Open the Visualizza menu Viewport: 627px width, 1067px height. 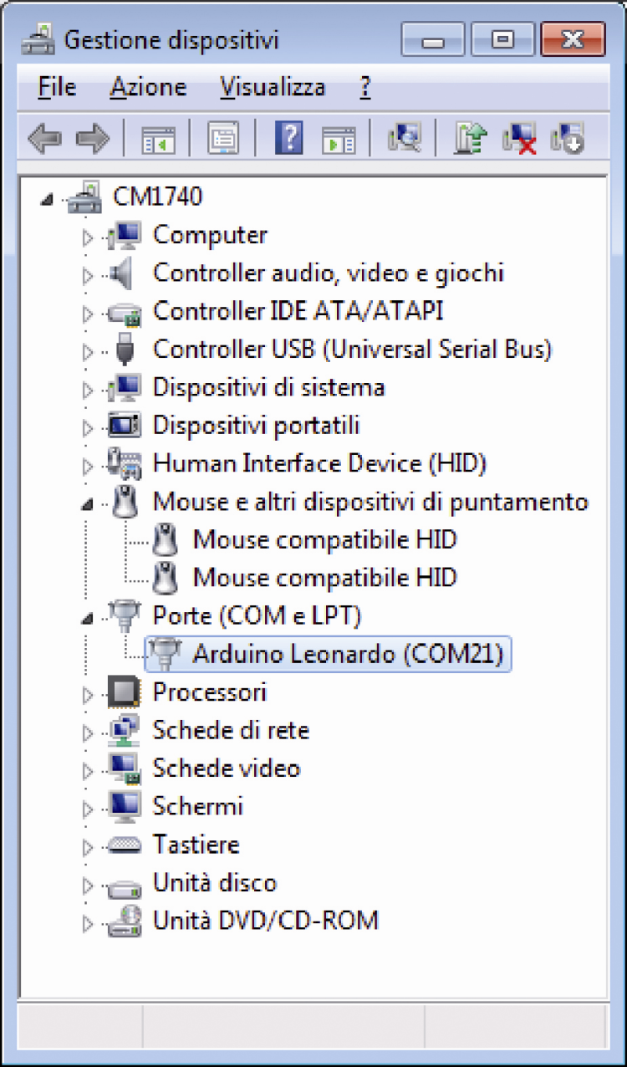(x=273, y=87)
